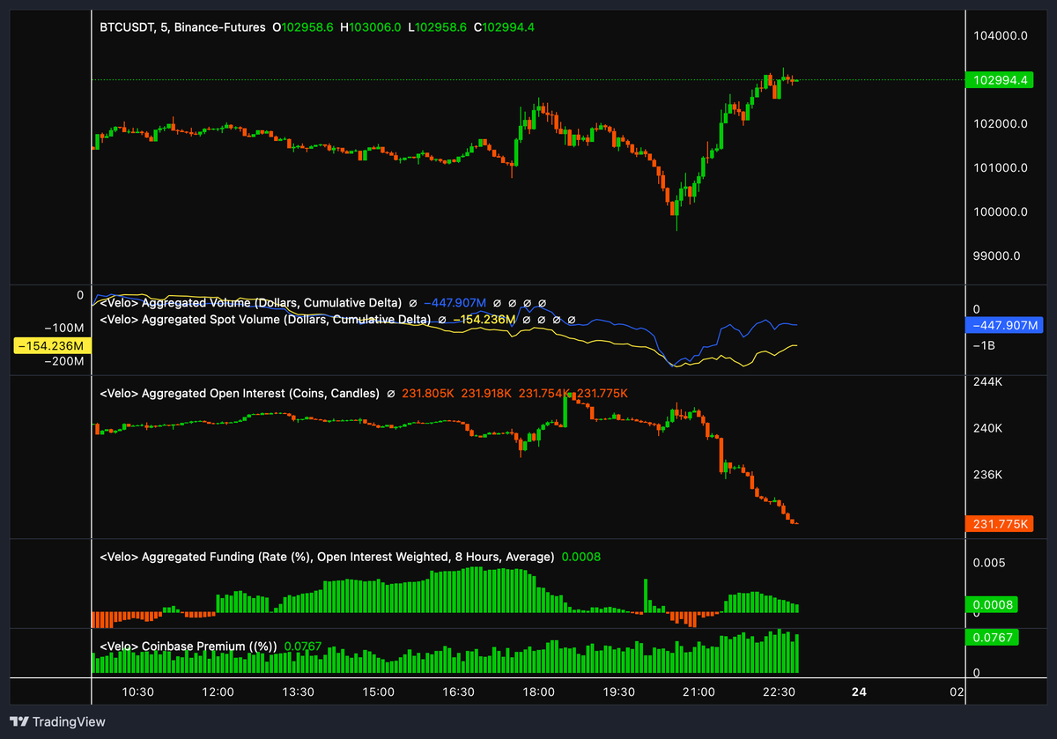Click the 104000.0 price axis label
This screenshot has width=1057, height=739.
1001,36
